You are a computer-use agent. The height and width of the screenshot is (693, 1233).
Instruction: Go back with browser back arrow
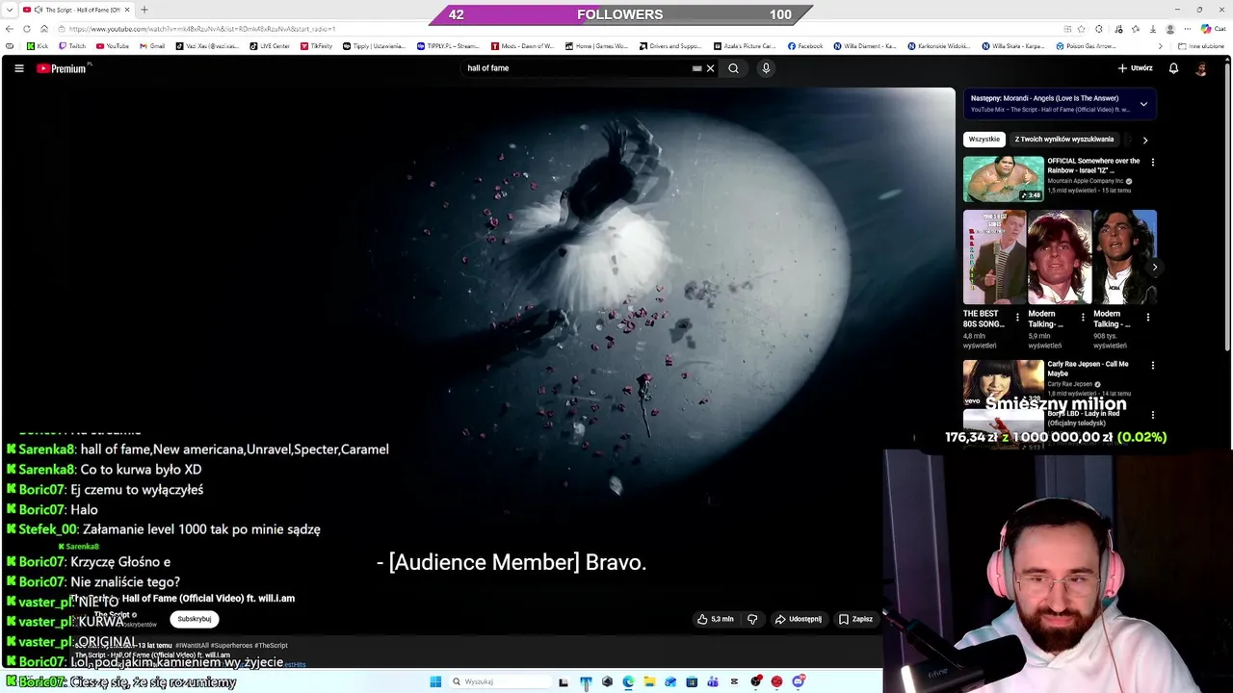click(x=10, y=29)
